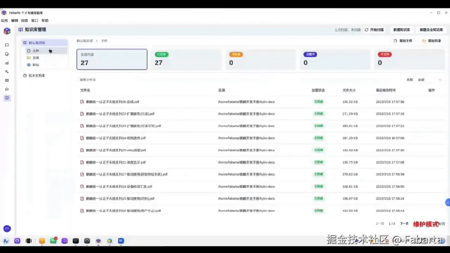Click the 知识库管理 header book icon
The height and width of the screenshot is (253, 450).
21,30
